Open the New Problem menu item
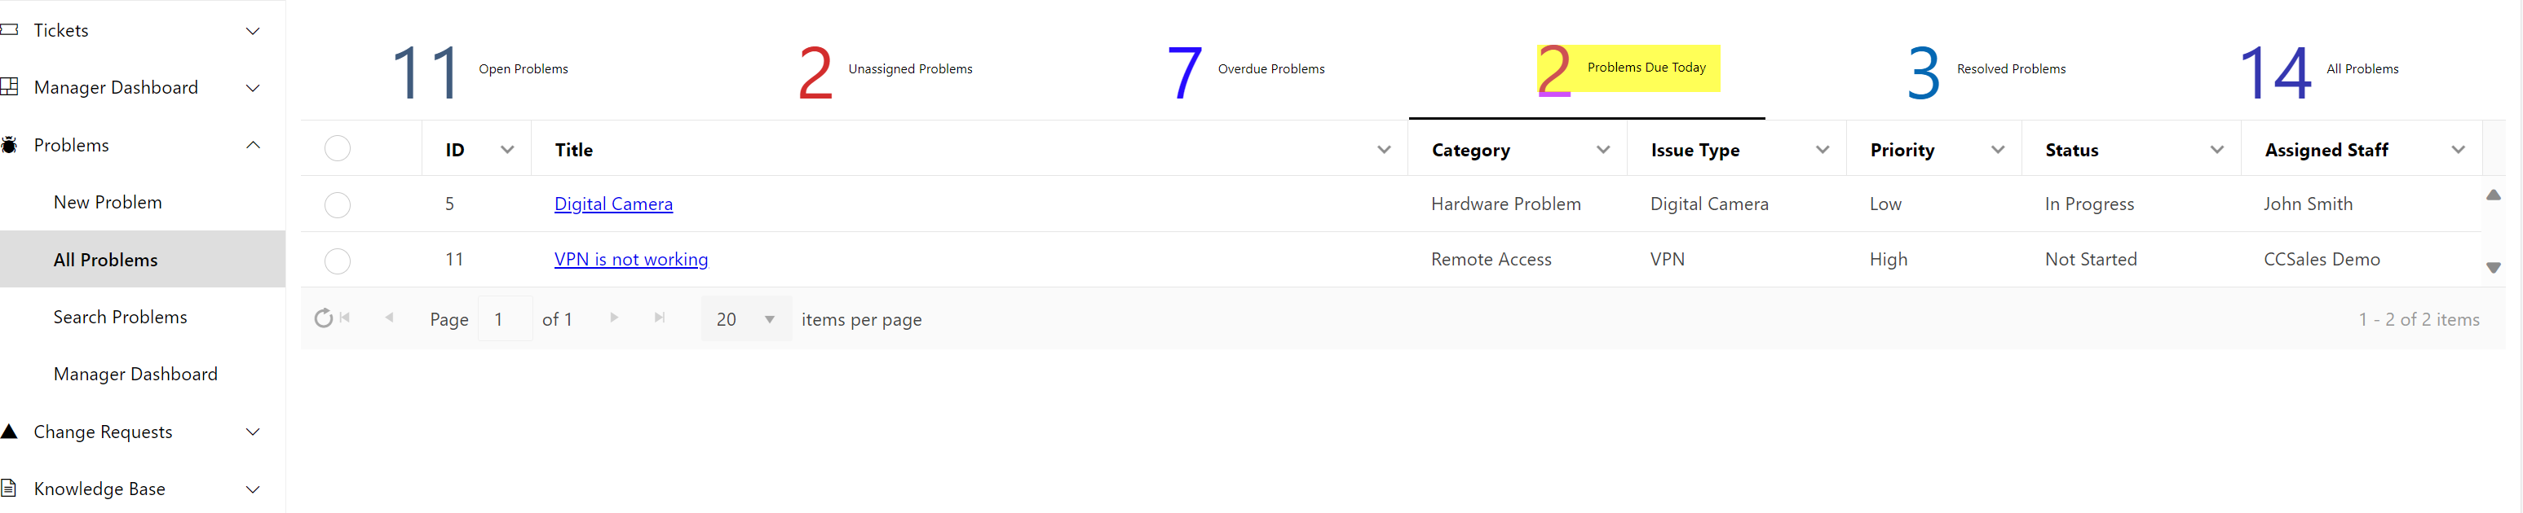 pyautogui.click(x=108, y=202)
